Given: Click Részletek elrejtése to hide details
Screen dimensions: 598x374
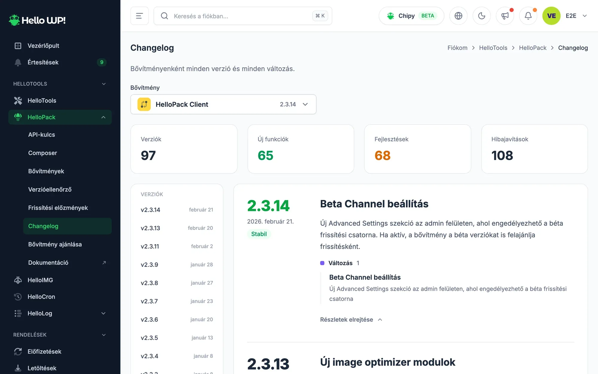Looking at the screenshot, I should pos(351,320).
